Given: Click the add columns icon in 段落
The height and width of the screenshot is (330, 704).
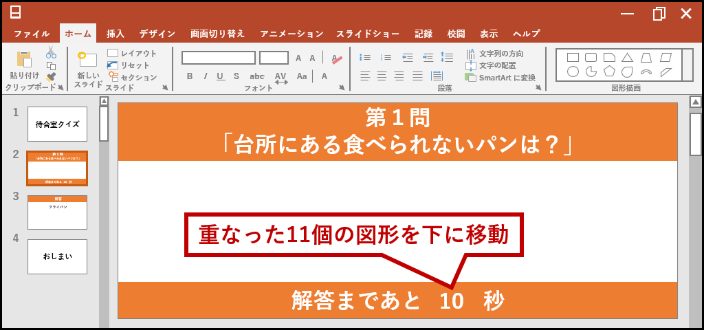Looking at the screenshot, I should point(437,76).
